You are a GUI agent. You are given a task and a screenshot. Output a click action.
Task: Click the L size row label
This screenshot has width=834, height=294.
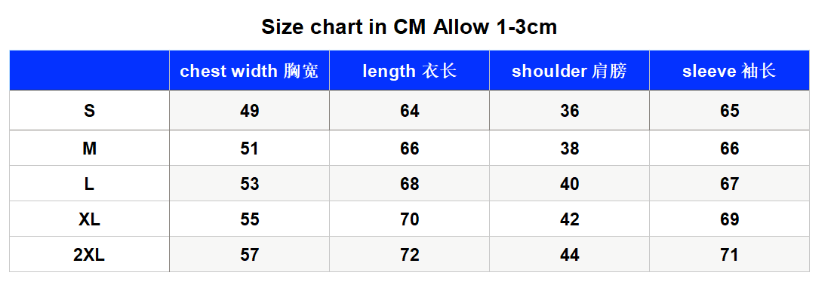tap(89, 184)
